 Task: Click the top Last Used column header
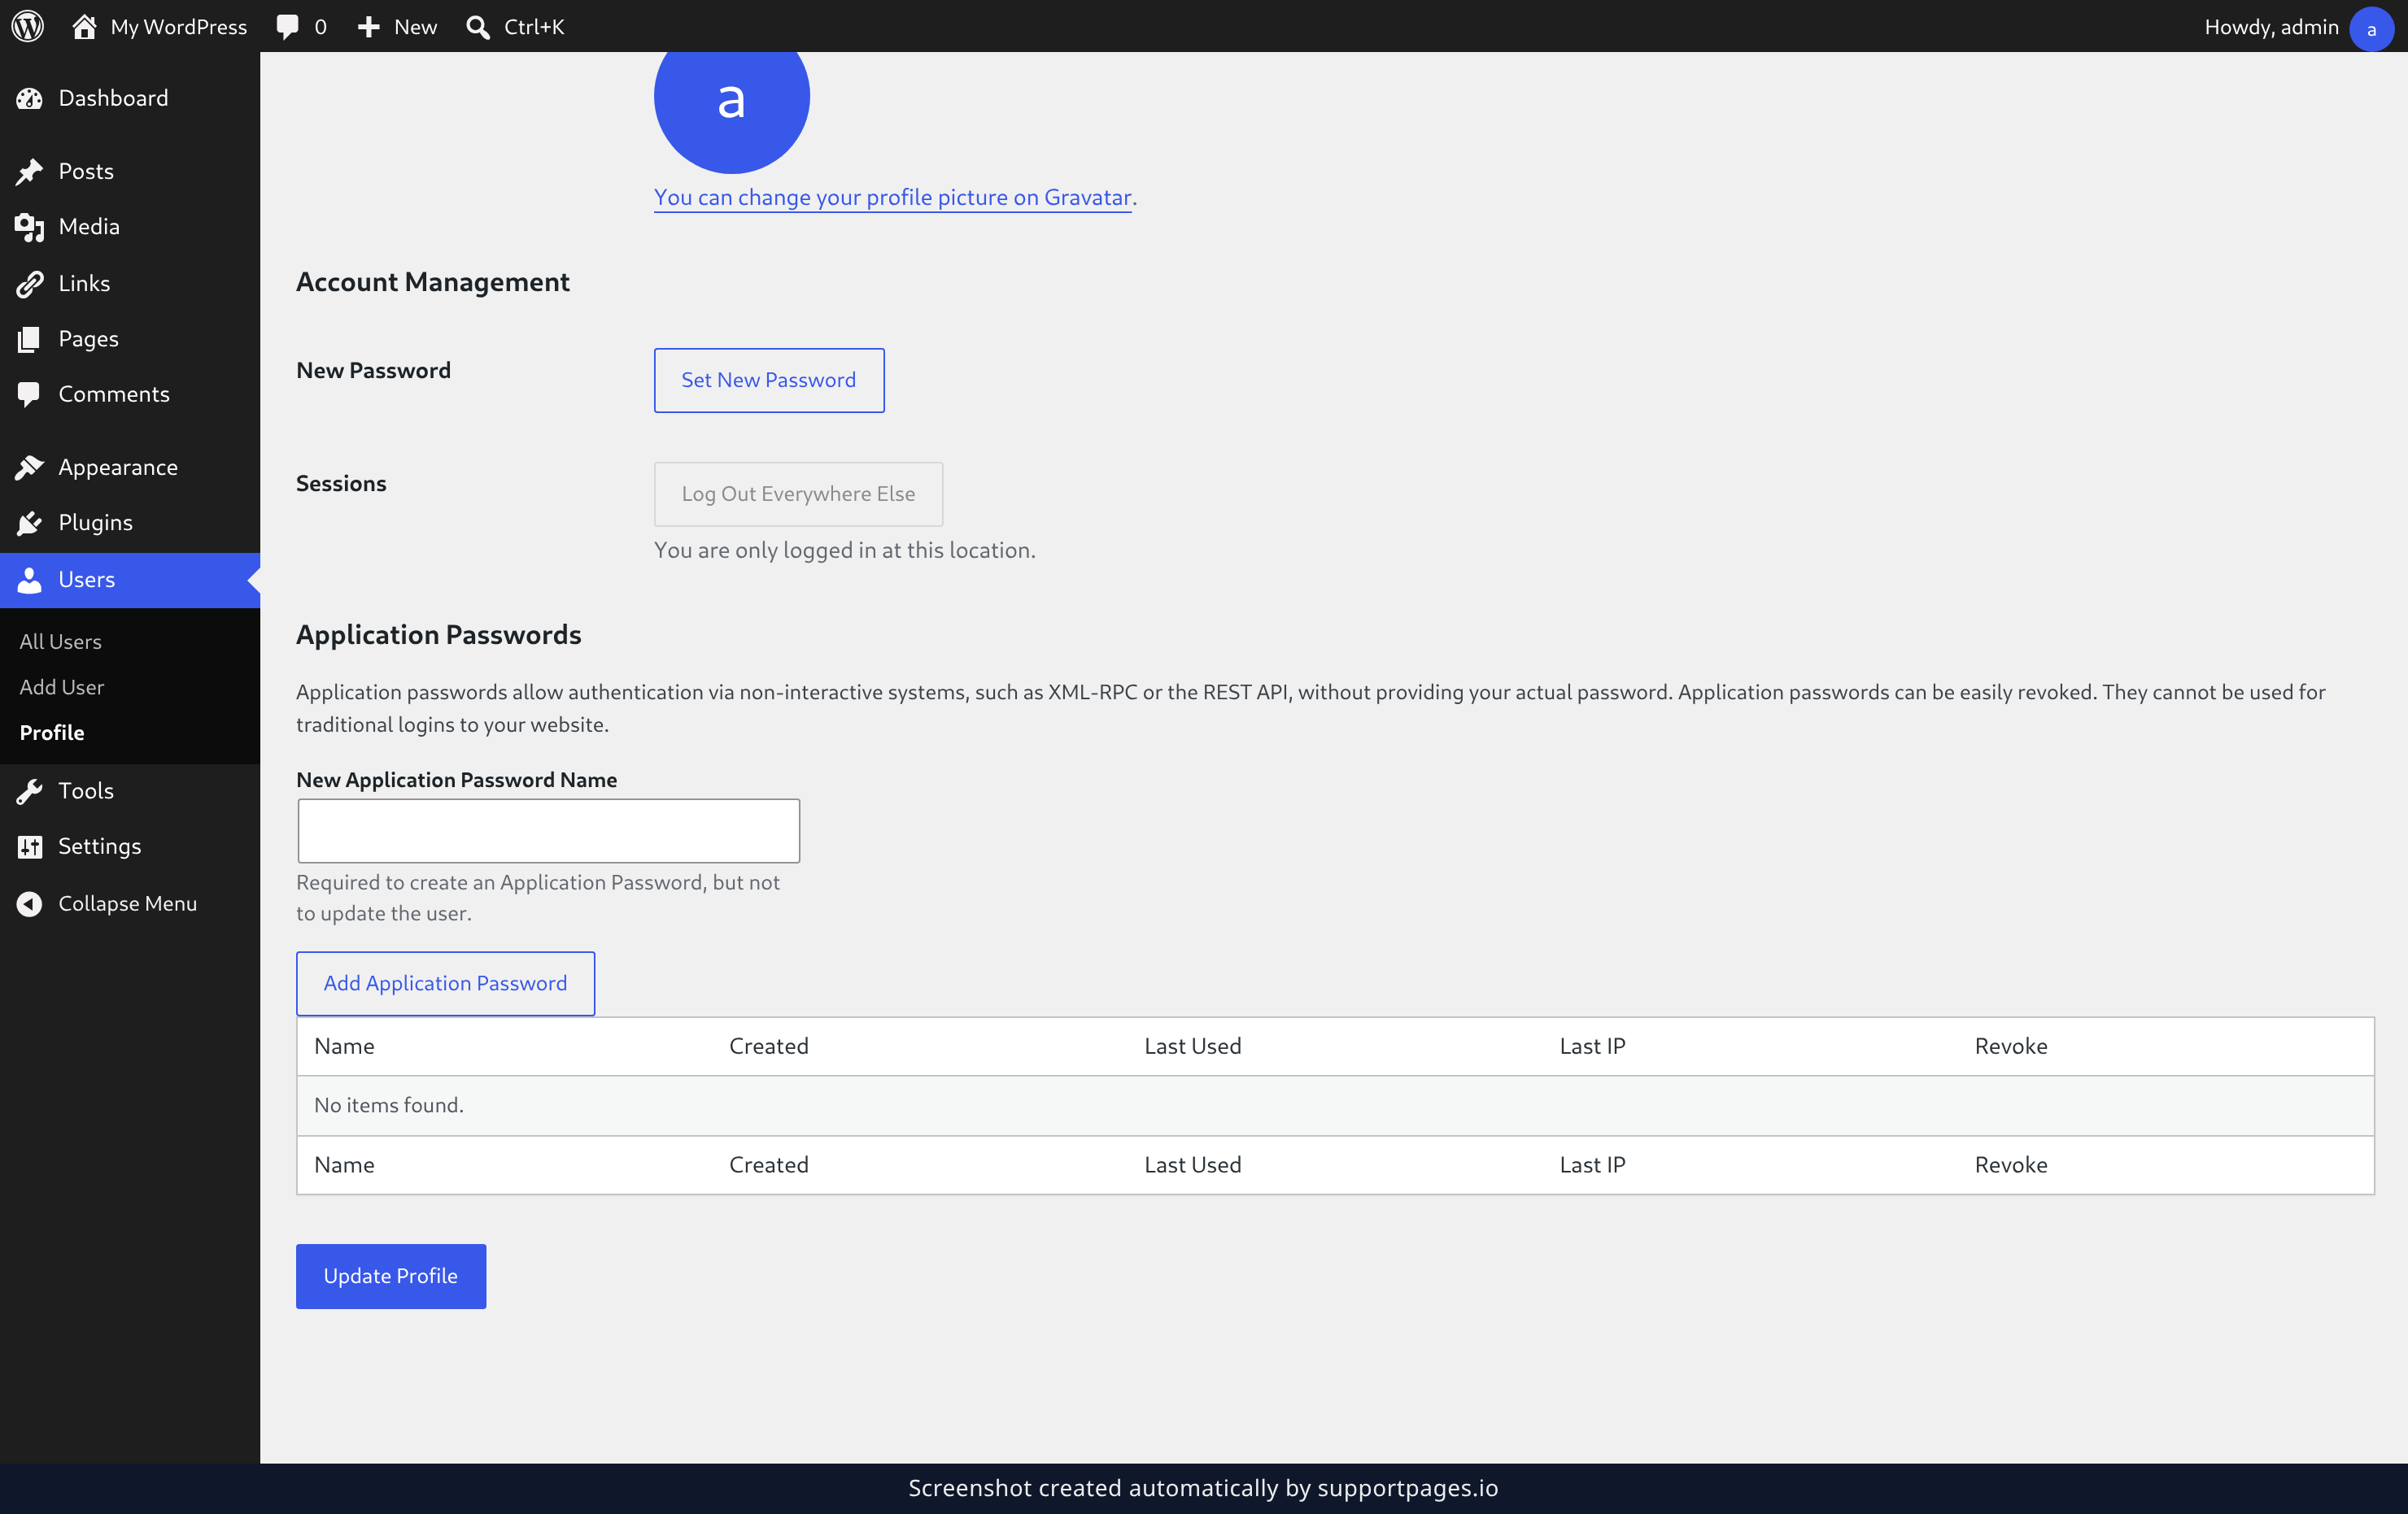(1192, 1046)
